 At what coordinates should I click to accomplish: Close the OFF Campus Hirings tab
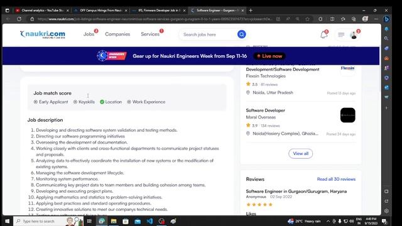tap(126, 11)
